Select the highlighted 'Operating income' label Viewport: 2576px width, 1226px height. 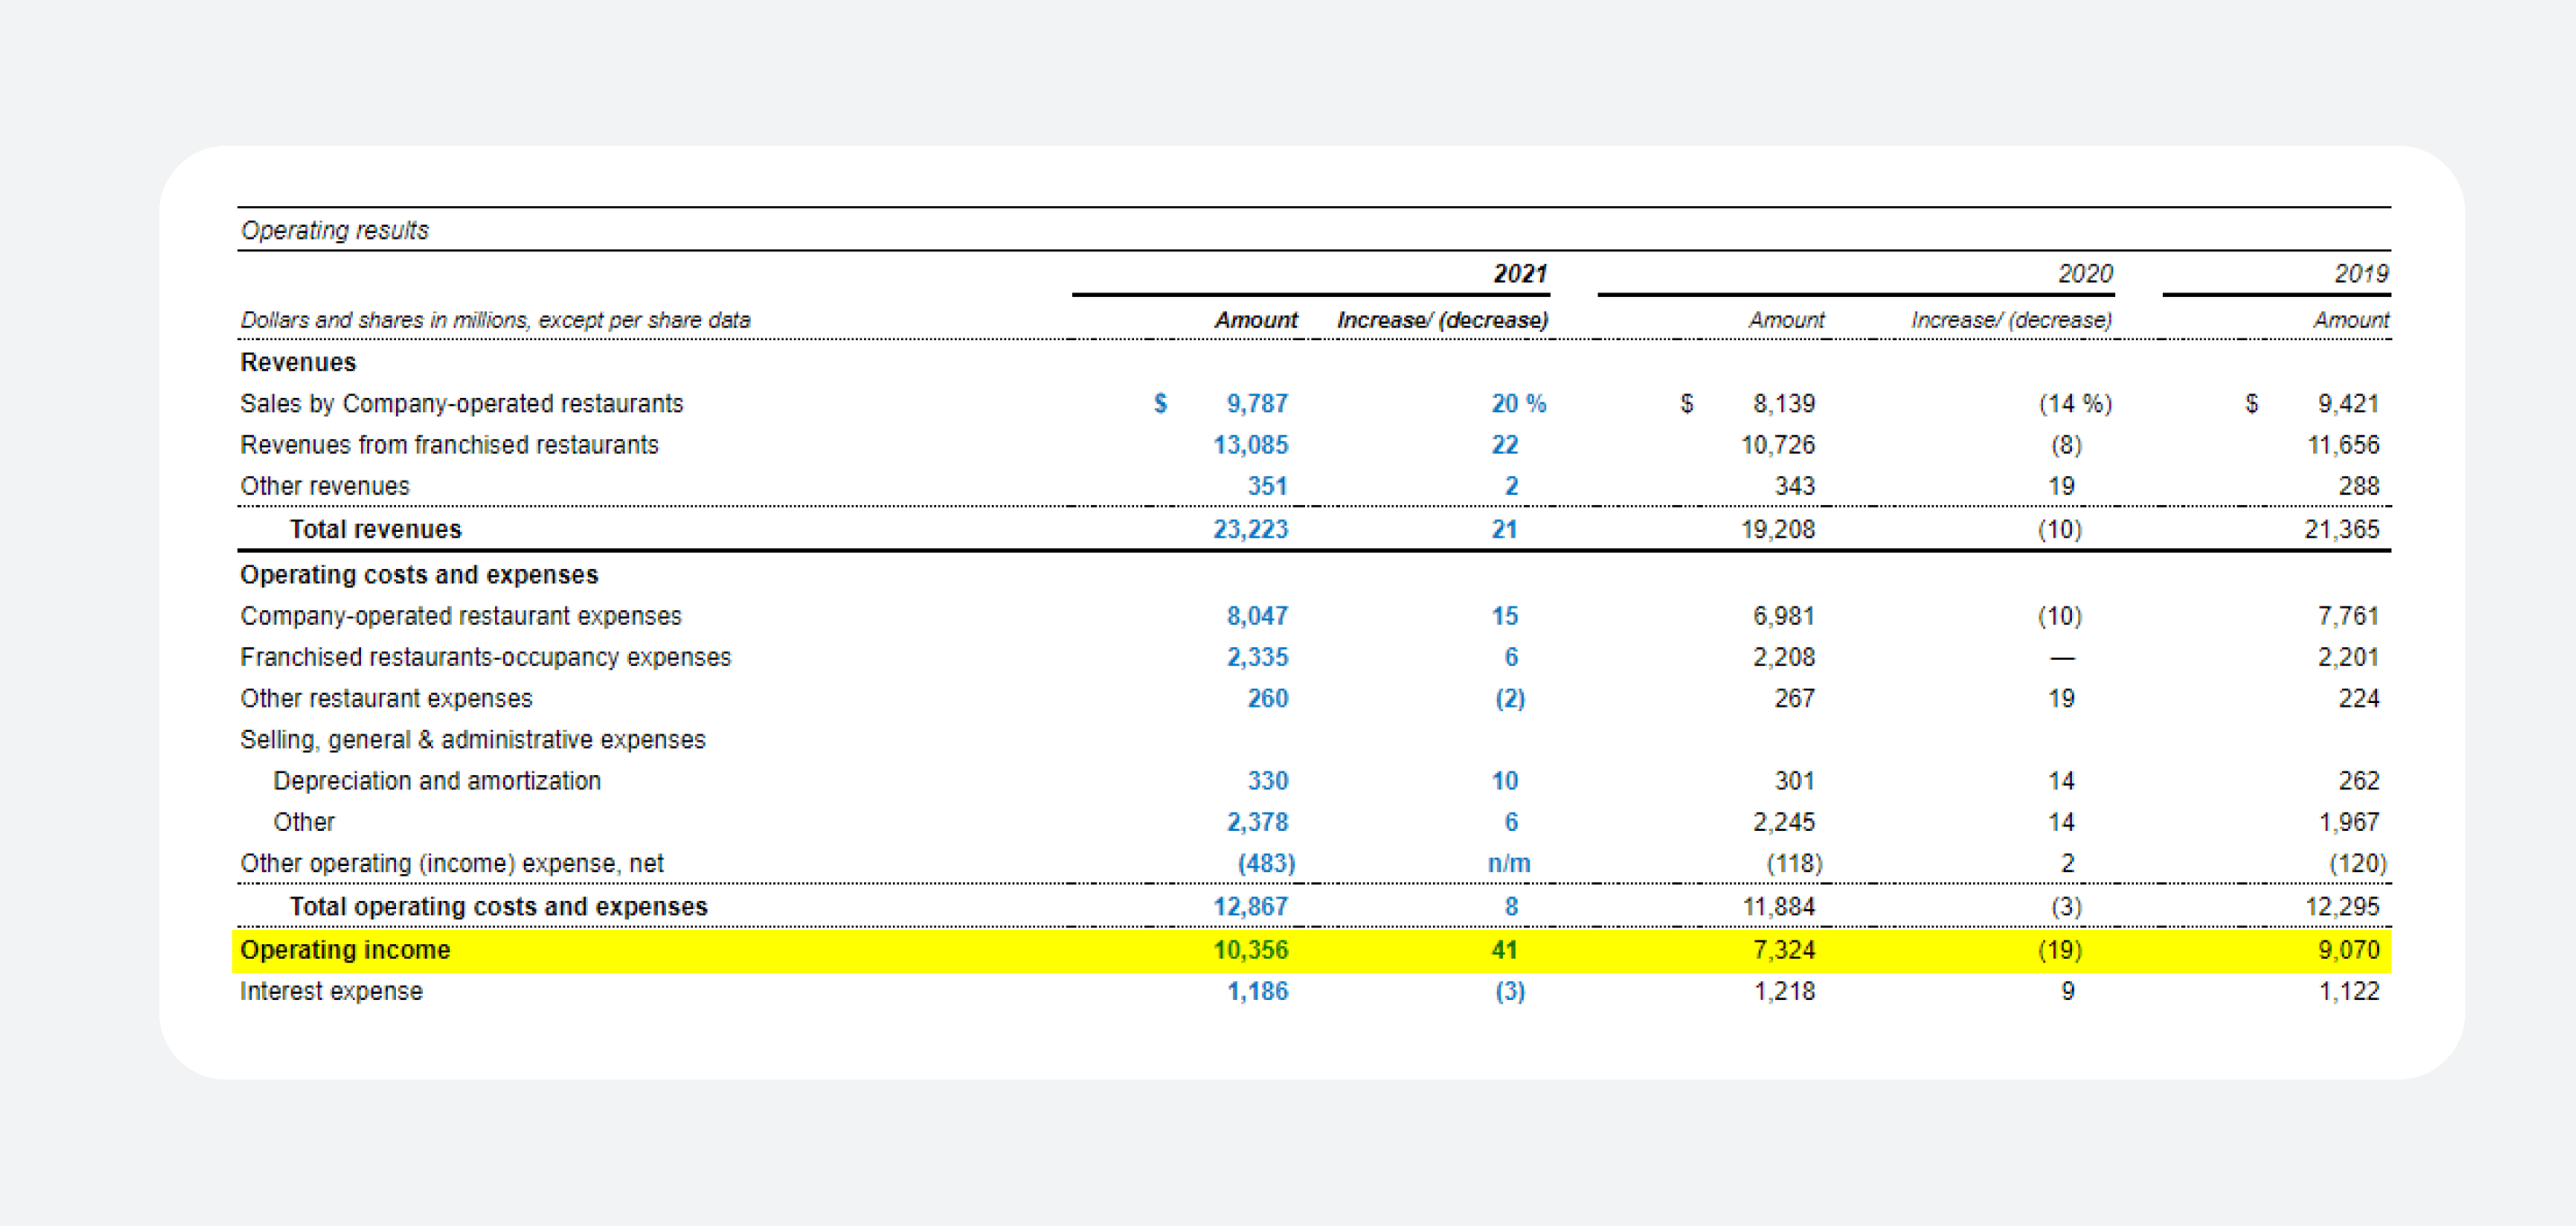click(345, 950)
